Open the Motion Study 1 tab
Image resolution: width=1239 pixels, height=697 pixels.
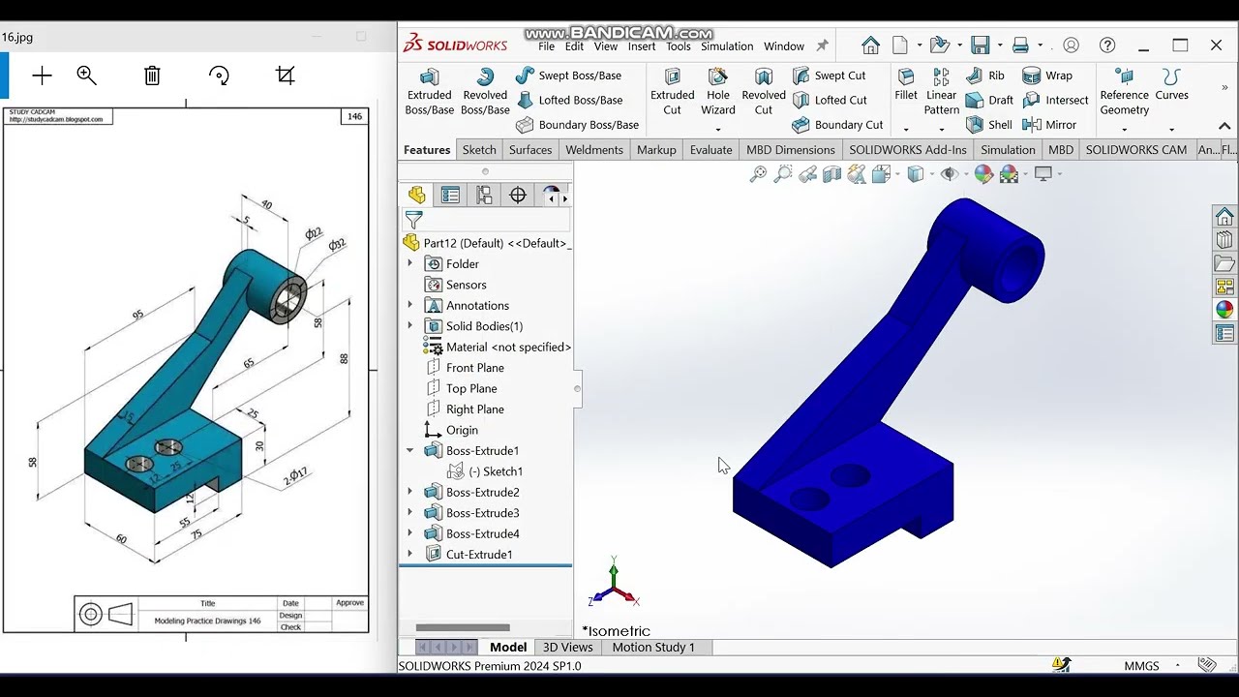[x=653, y=648]
